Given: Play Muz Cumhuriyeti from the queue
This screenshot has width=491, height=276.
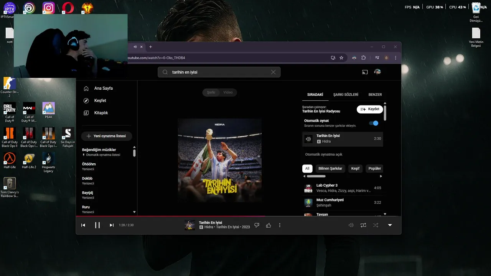Looking at the screenshot, I should [x=343, y=202].
